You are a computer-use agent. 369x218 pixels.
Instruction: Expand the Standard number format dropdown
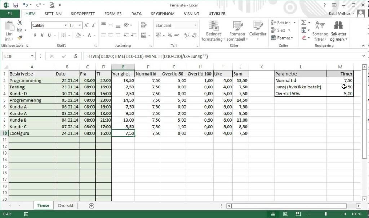pos(196,26)
